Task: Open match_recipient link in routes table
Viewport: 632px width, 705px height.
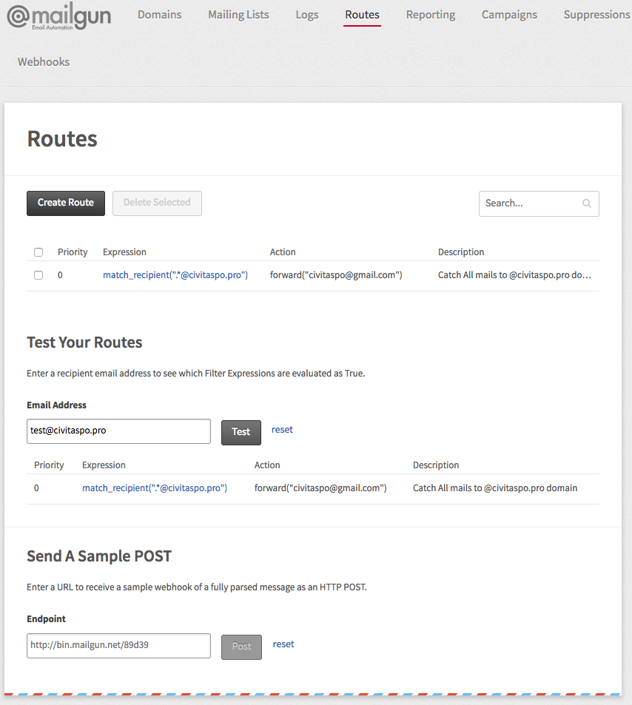Action: pyautogui.click(x=175, y=275)
